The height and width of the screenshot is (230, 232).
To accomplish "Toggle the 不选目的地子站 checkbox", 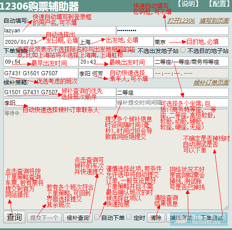I will click(x=183, y=50).
